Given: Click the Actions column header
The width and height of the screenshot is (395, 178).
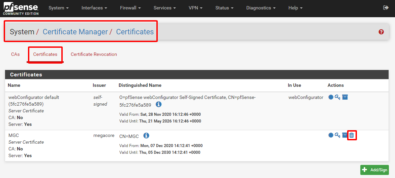Looking at the screenshot, I should [336, 85].
